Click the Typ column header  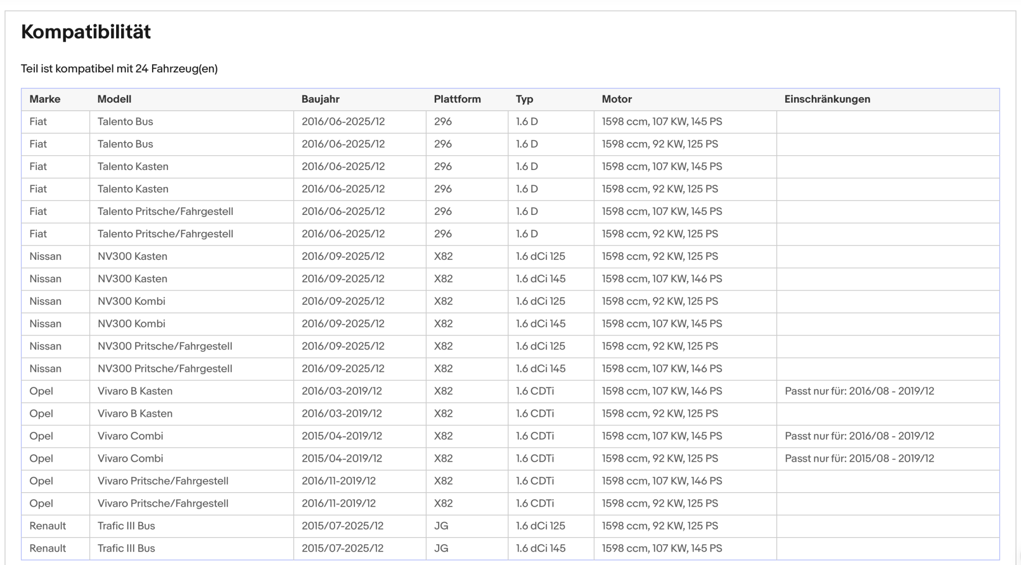click(x=524, y=99)
